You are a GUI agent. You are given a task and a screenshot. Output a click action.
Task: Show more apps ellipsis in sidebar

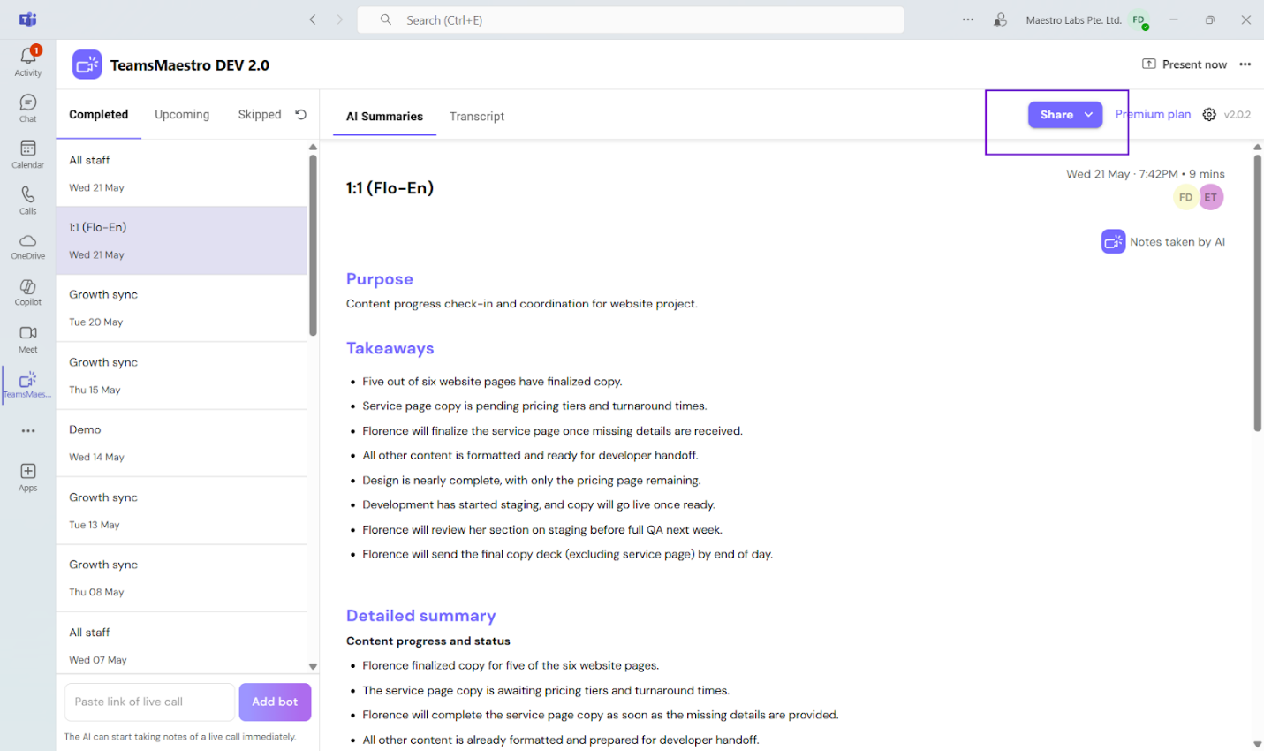28,431
